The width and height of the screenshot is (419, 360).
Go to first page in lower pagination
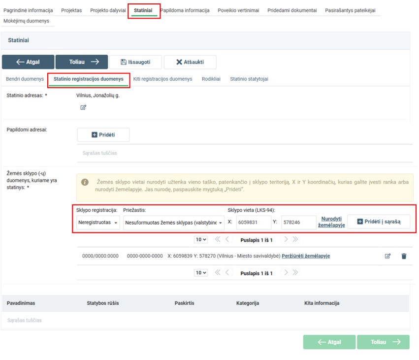217,273
